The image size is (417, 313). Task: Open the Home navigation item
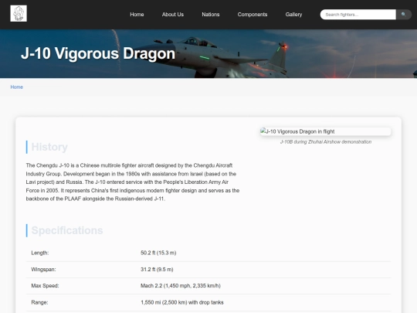(137, 15)
